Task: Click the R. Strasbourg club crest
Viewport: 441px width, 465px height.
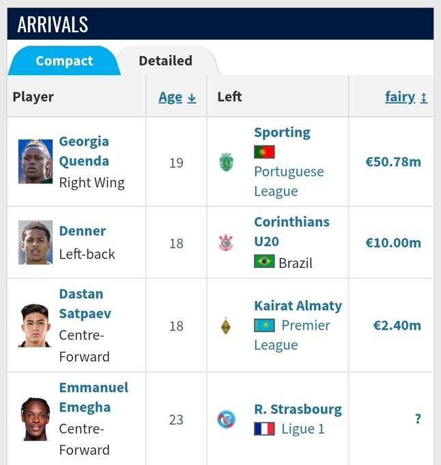Action: [x=227, y=419]
